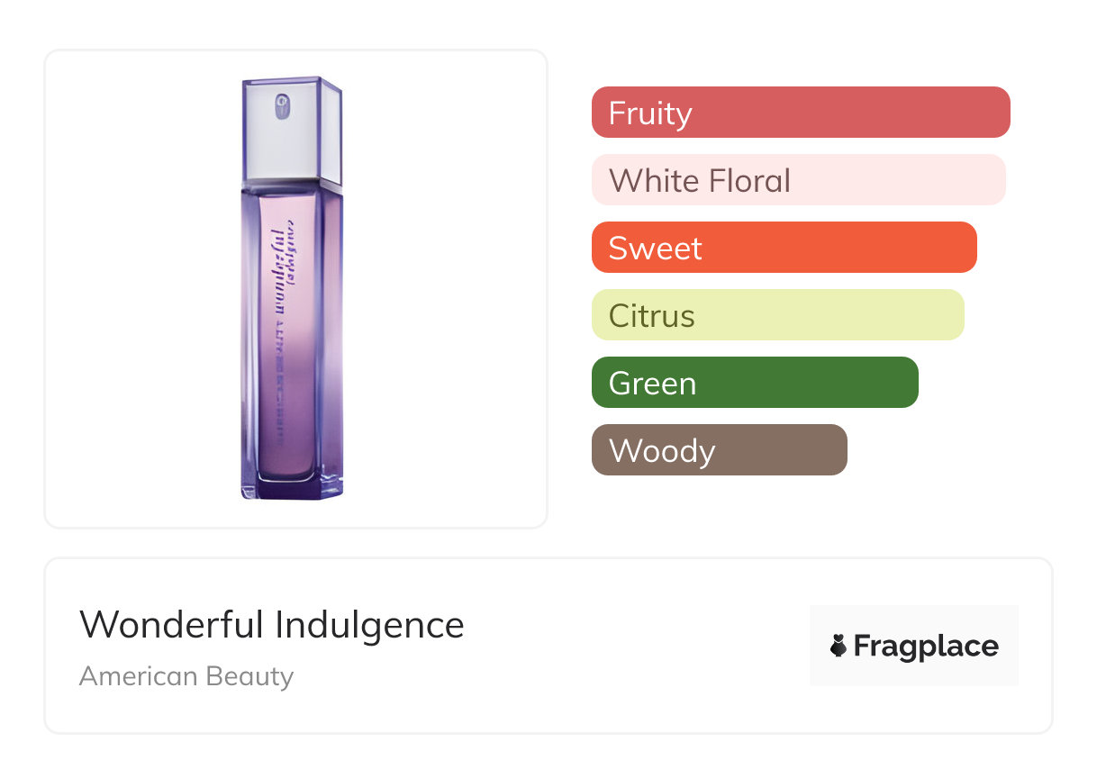
Task: Select the brown Woody accord bar
Action: tap(719, 450)
